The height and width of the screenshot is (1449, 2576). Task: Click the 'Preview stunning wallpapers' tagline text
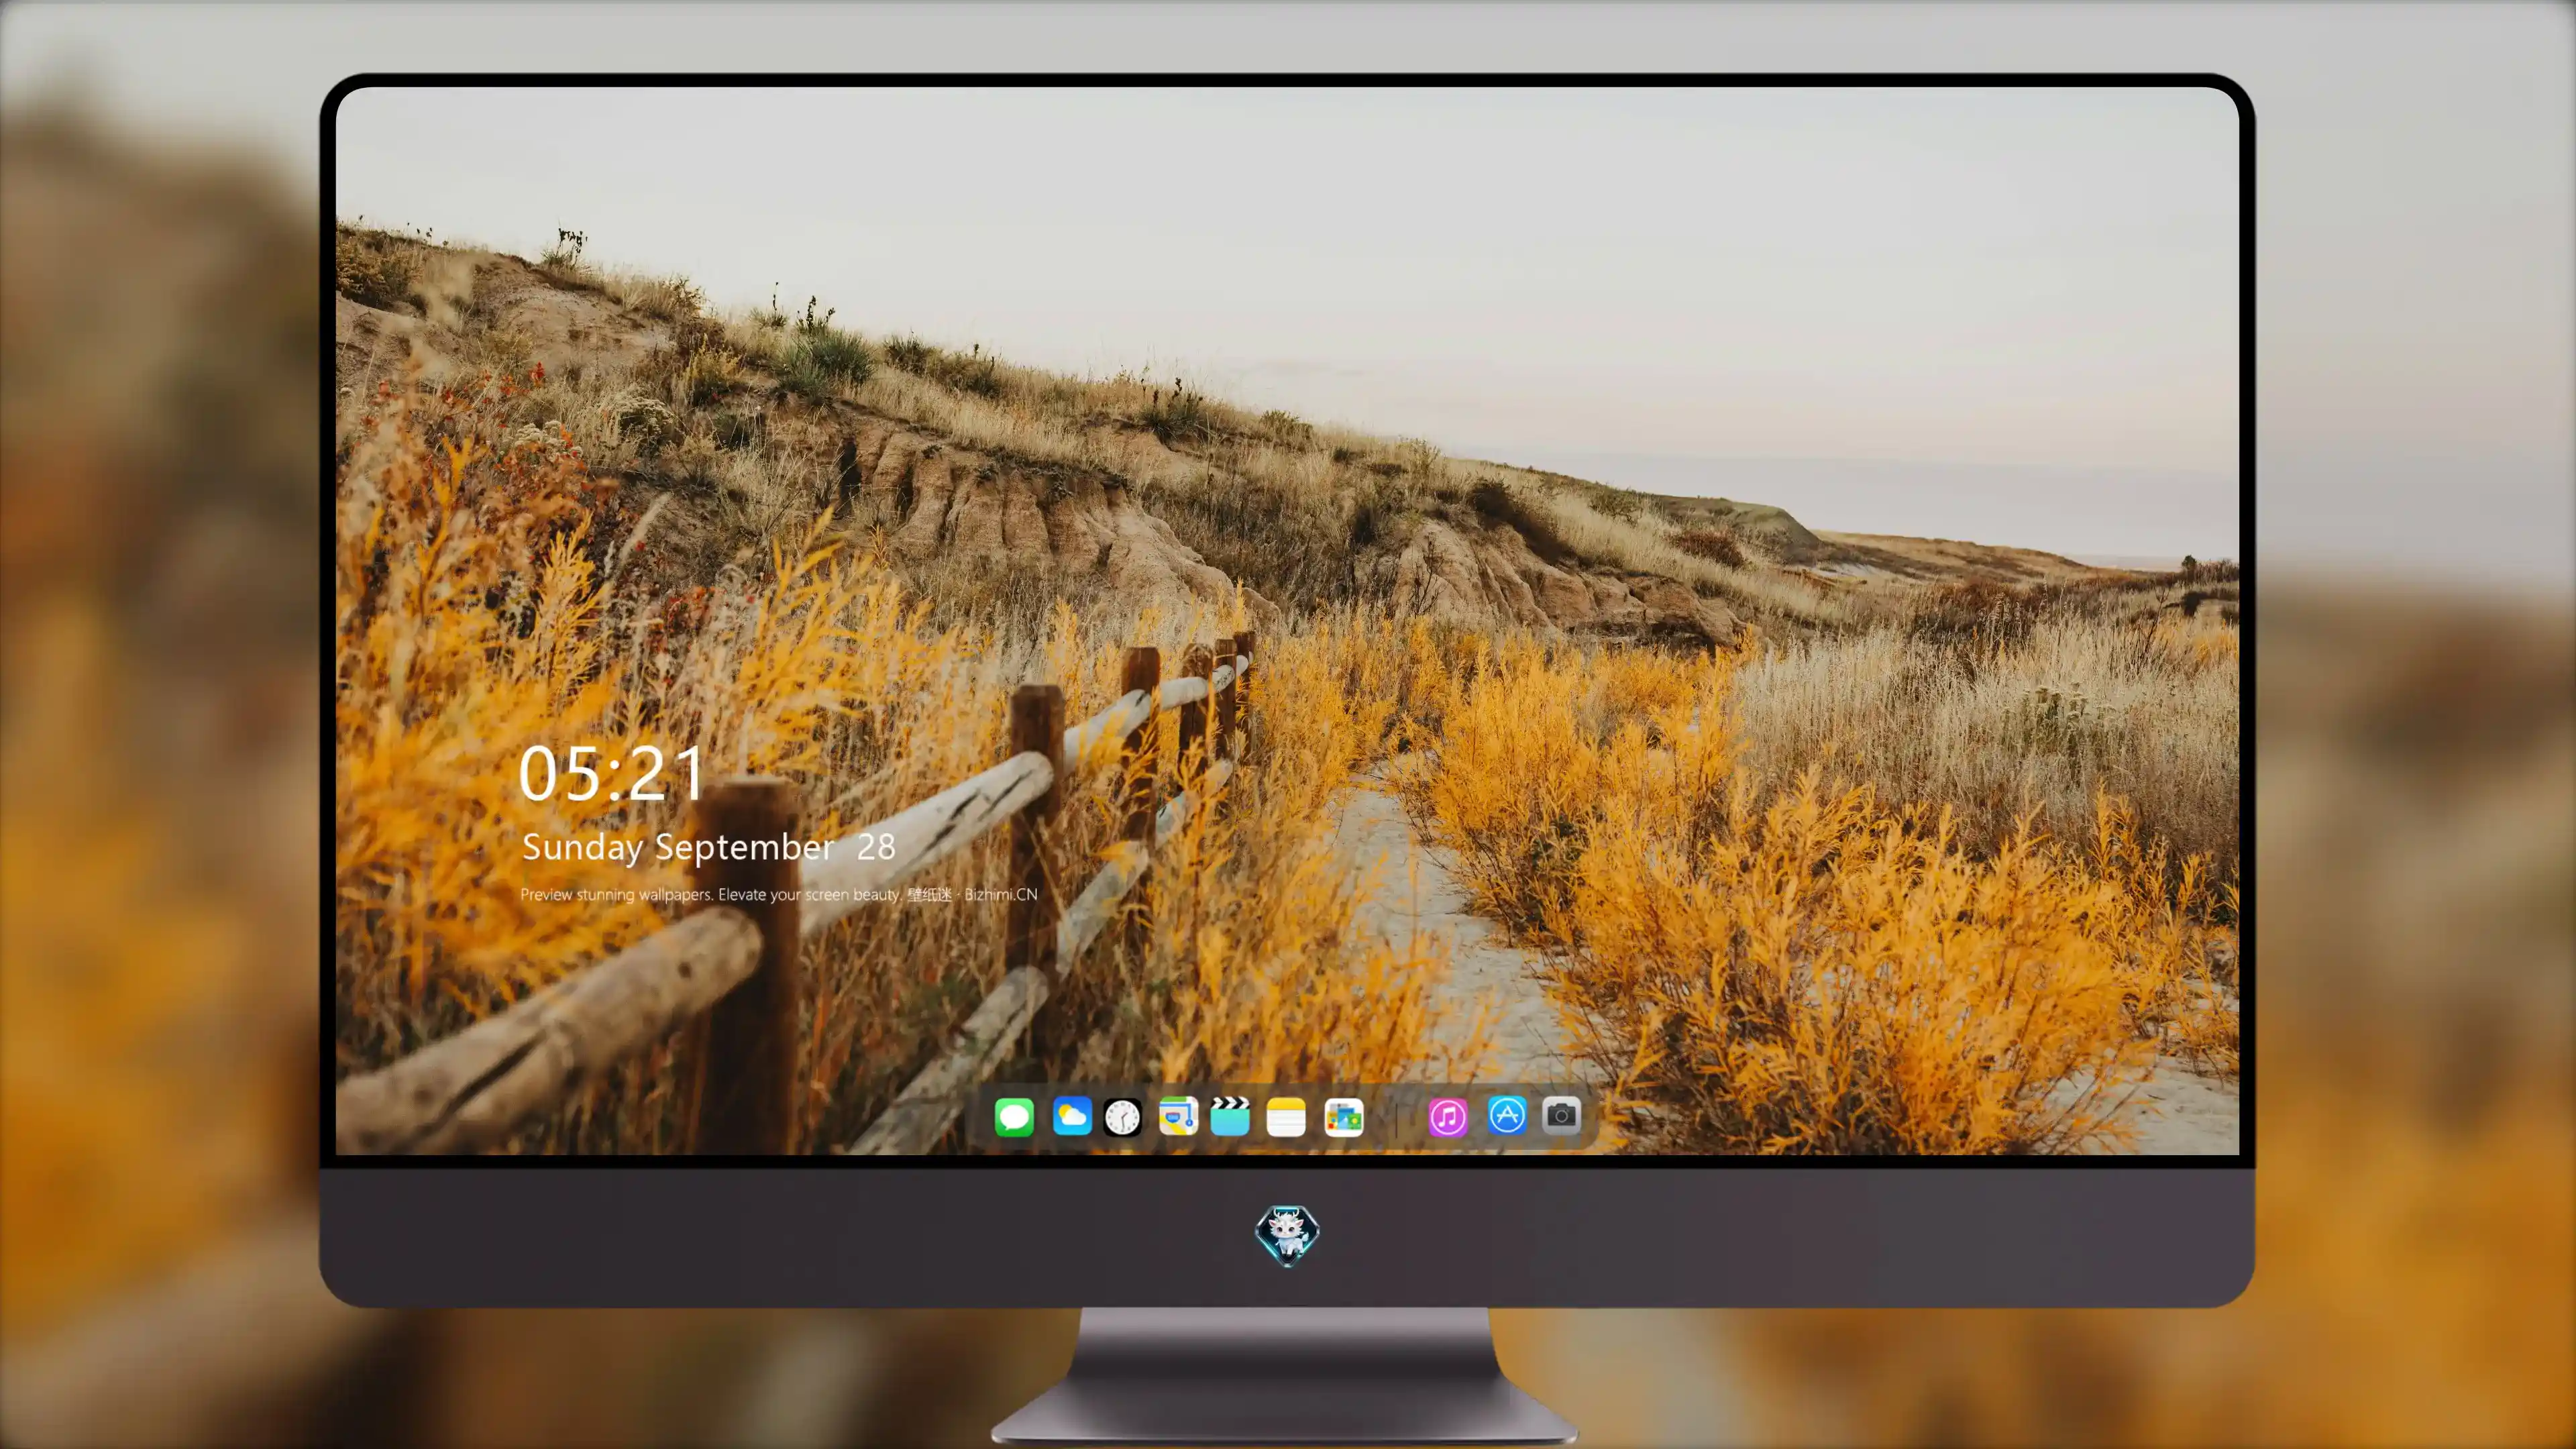779,894
